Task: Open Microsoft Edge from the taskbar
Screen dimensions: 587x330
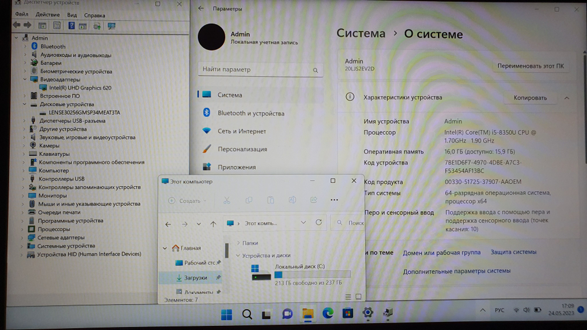Action: (x=328, y=313)
